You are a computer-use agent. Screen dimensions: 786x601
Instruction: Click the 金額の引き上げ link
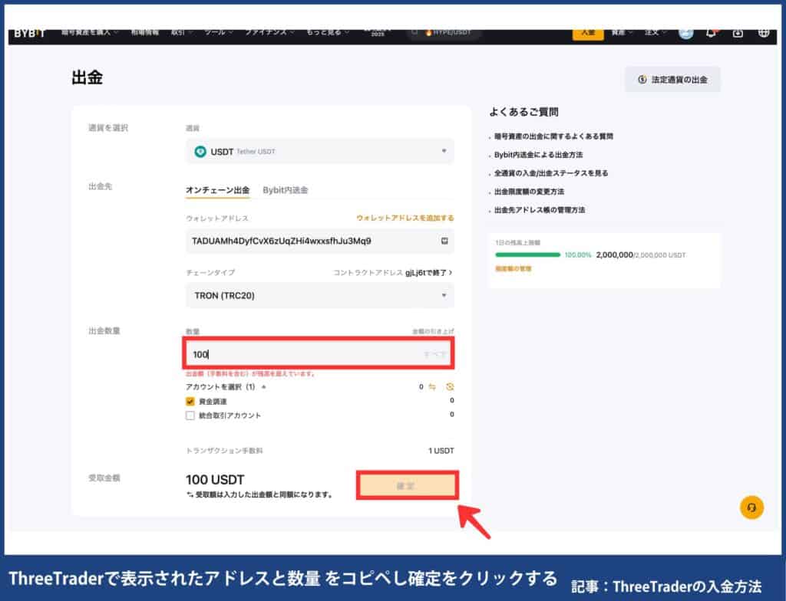coord(433,332)
